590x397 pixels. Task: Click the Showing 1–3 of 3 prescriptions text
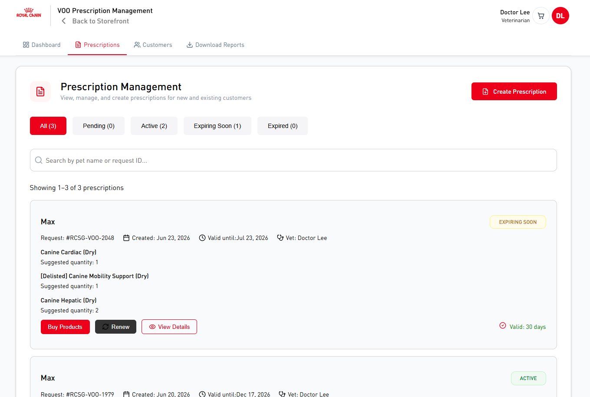77,188
